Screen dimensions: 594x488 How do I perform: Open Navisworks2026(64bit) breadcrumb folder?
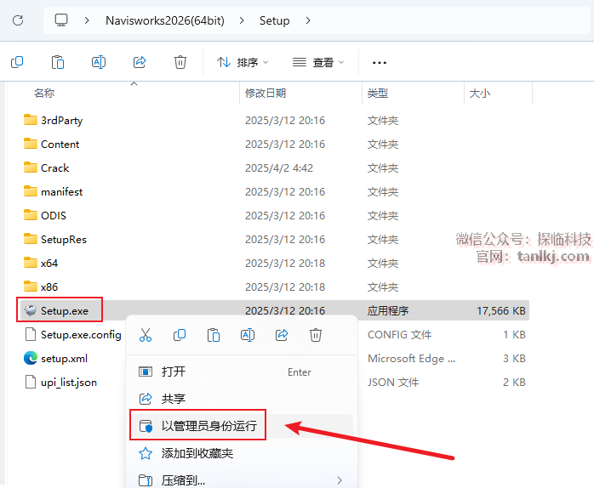[165, 20]
